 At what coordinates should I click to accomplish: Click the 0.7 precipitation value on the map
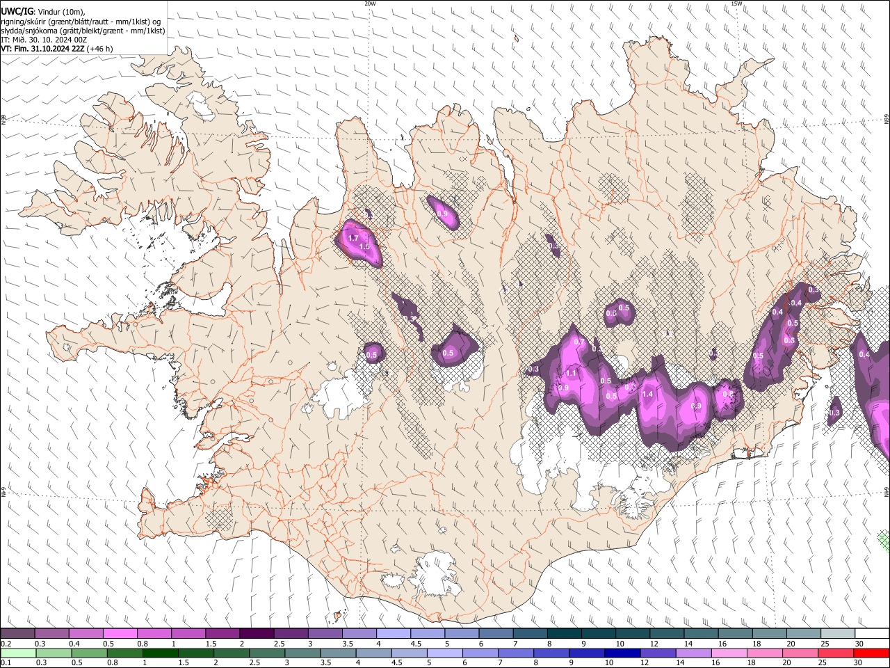[579, 342]
